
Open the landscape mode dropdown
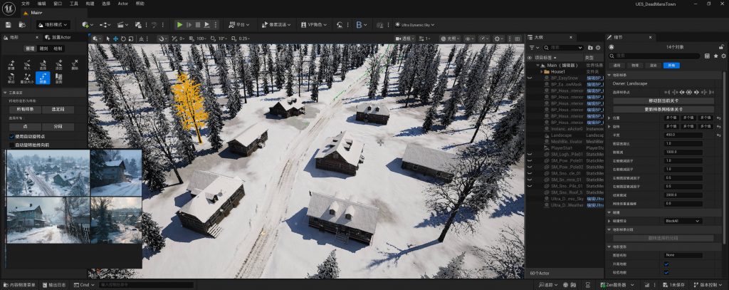coord(53,24)
